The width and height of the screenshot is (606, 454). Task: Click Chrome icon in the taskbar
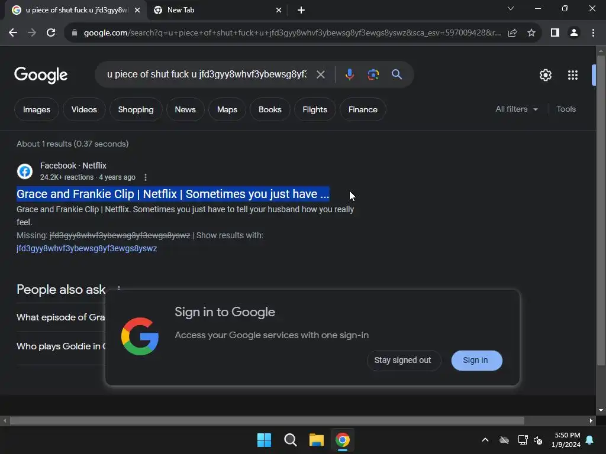343,440
